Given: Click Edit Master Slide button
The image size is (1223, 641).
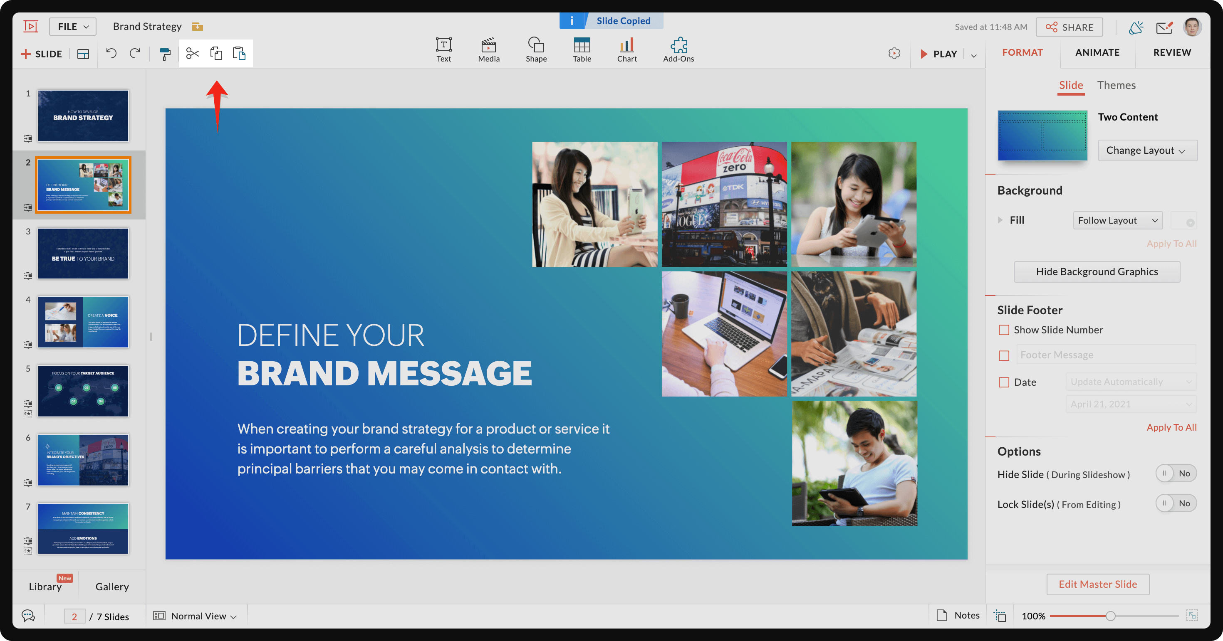Looking at the screenshot, I should point(1097,584).
